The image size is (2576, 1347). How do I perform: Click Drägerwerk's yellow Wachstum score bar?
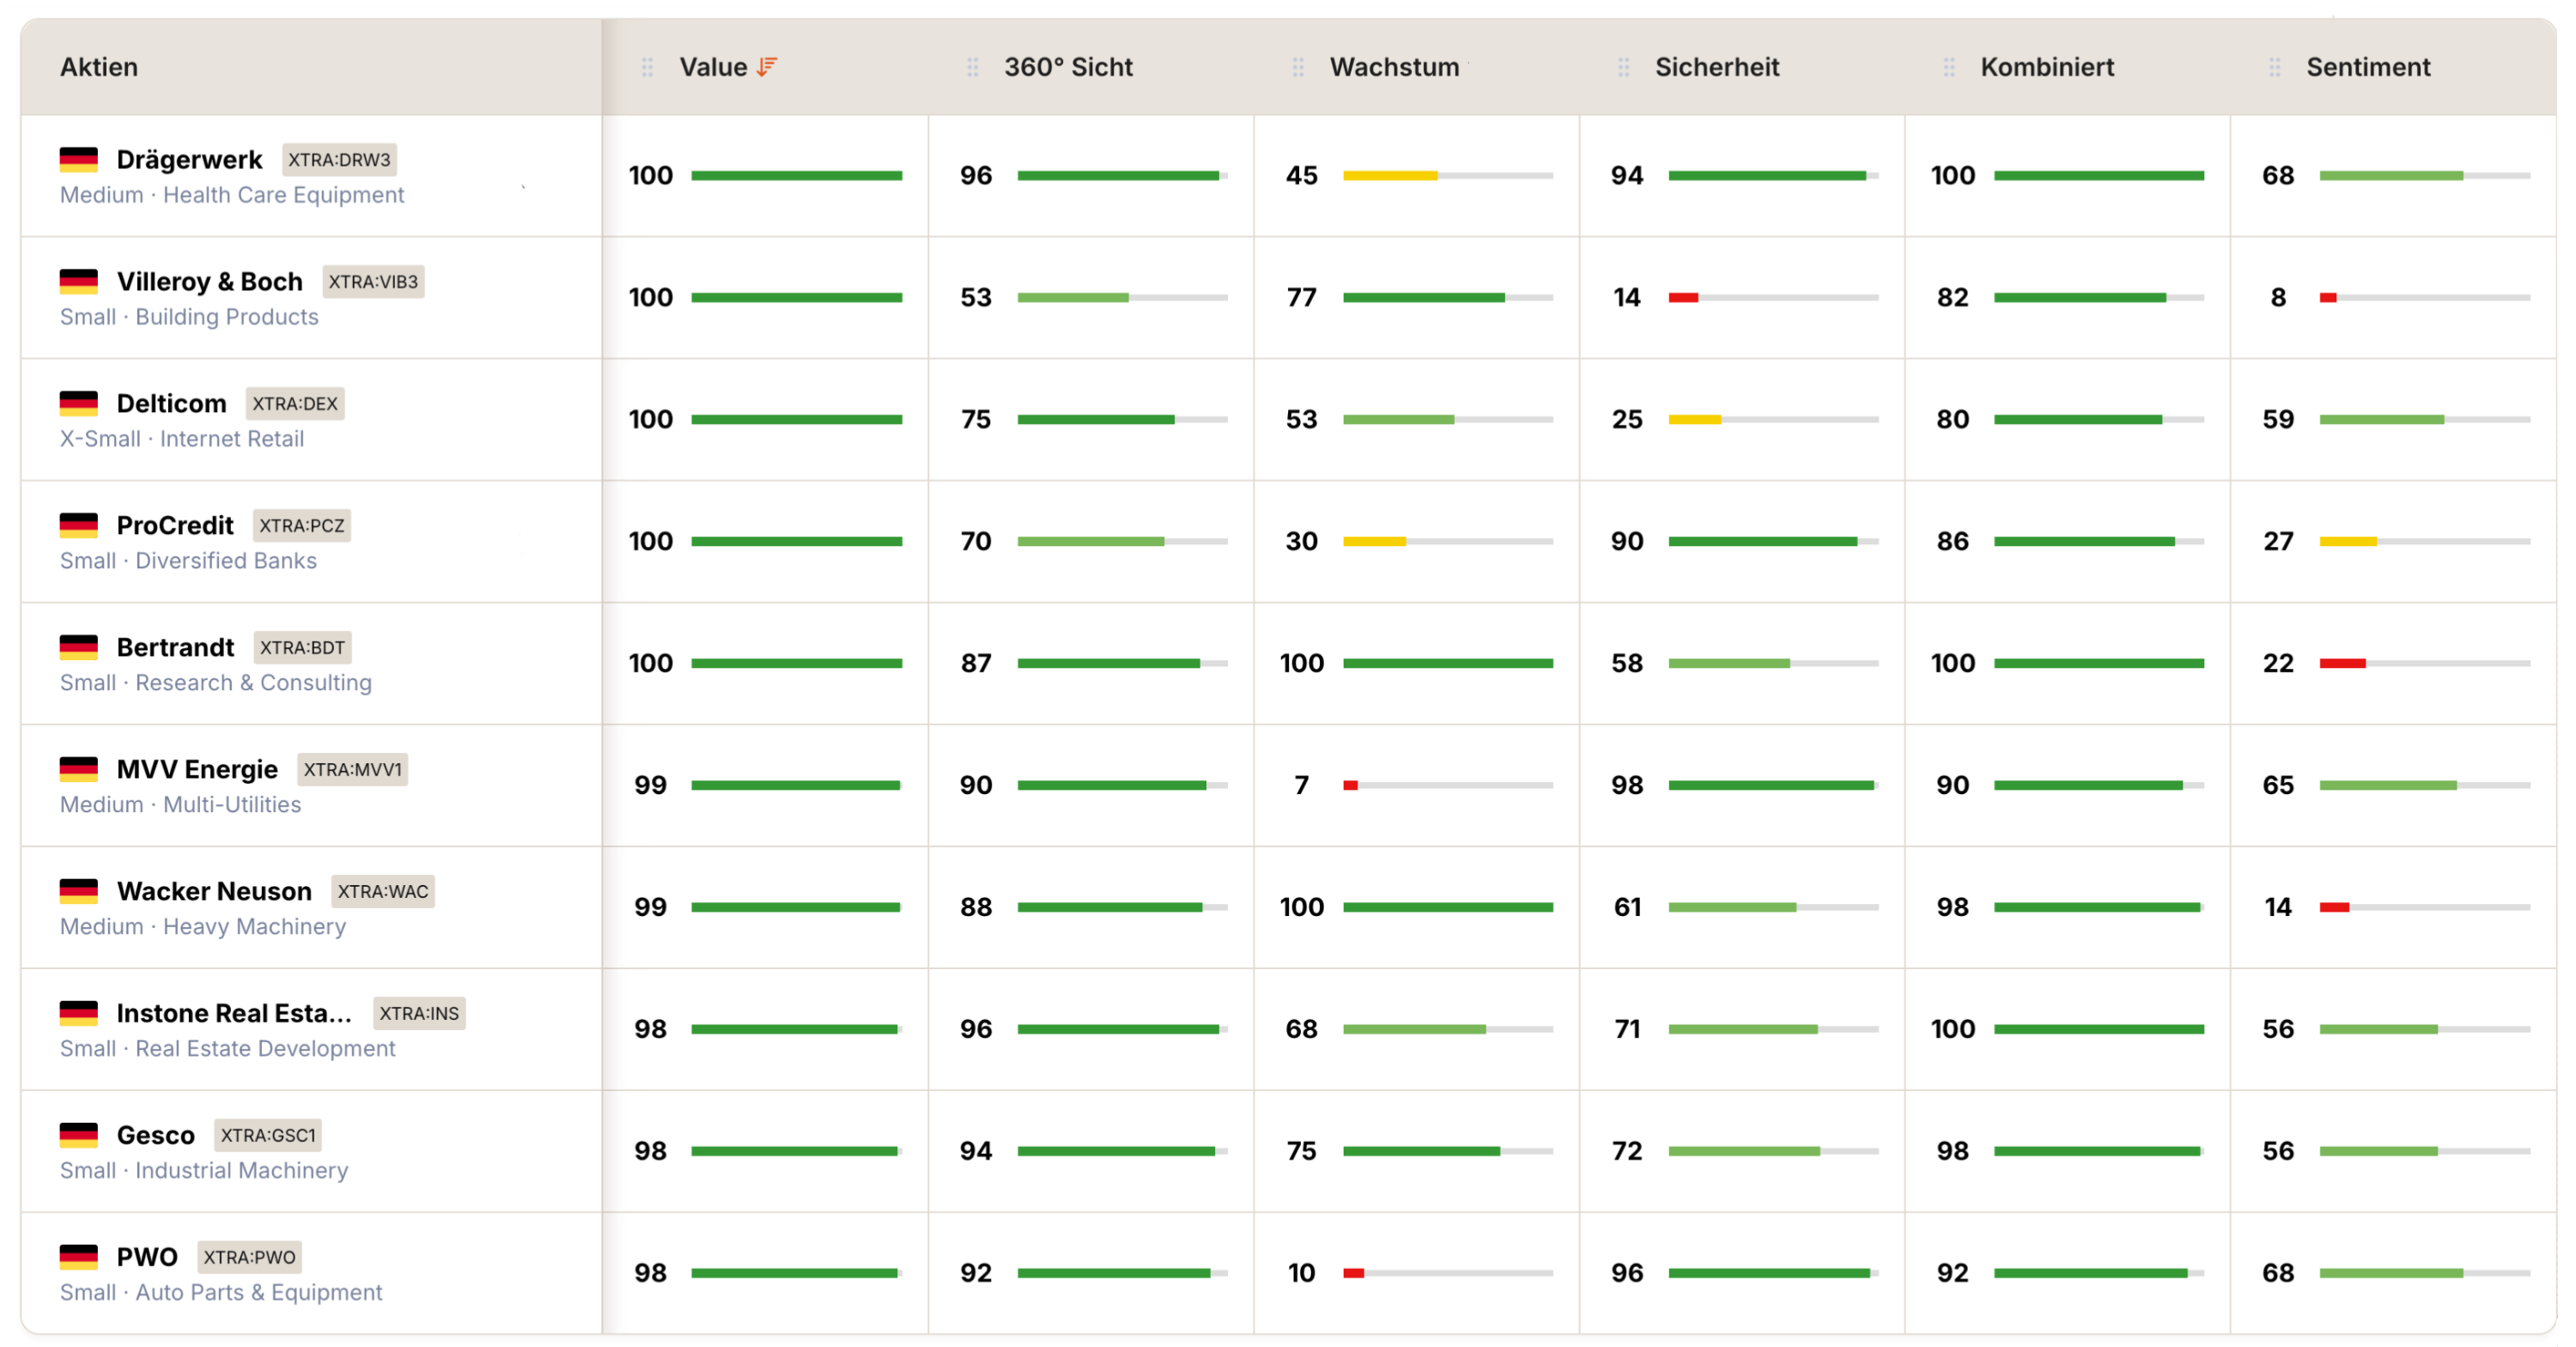(1389, 176)
